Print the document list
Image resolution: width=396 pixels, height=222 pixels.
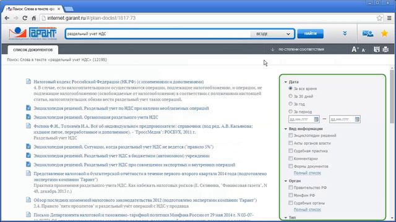tap(385, 49)
